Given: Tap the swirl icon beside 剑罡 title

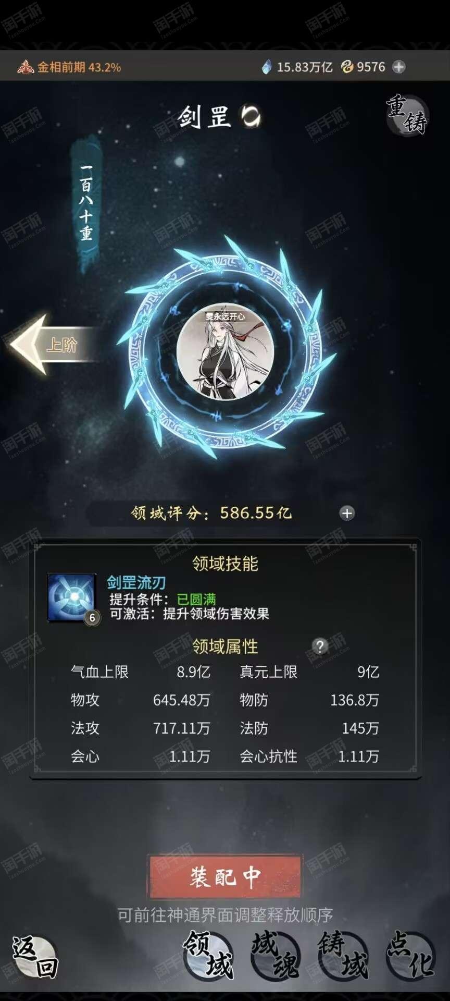Looking at the screenshot, I should coord(251,116).
